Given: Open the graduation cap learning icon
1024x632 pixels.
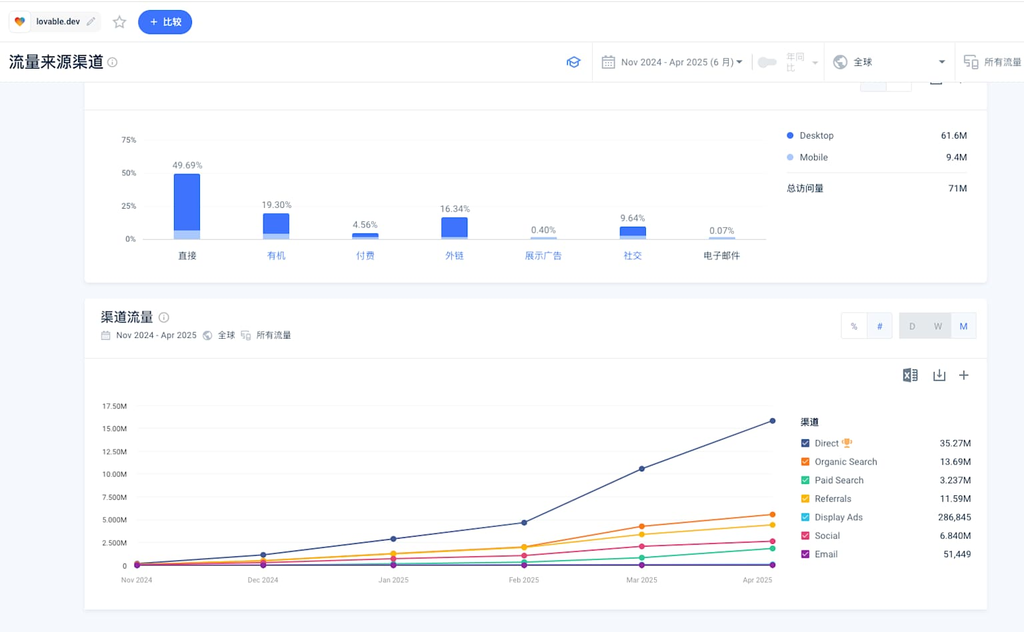Looking at the screenshot, I should tap(573, 62).
